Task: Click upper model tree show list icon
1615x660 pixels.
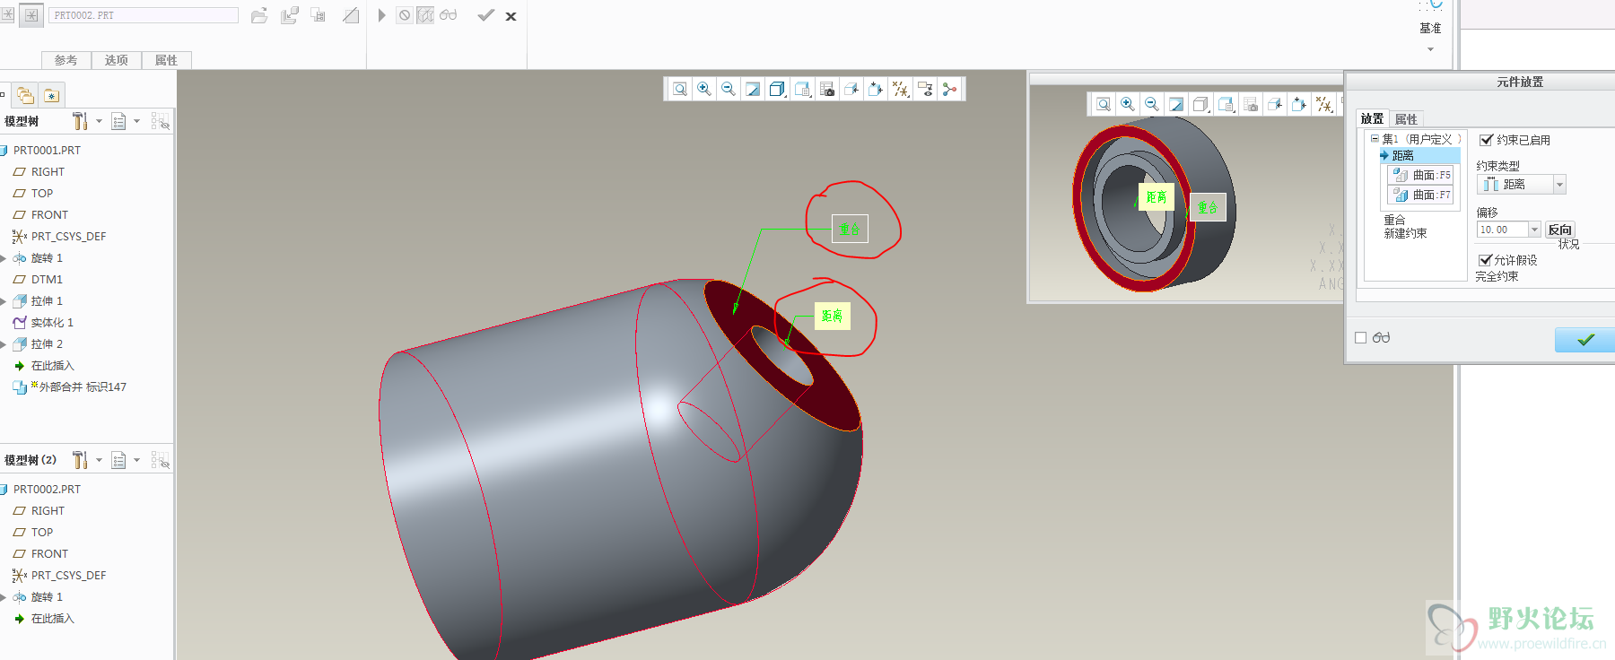Action: [x=118, y=121]
